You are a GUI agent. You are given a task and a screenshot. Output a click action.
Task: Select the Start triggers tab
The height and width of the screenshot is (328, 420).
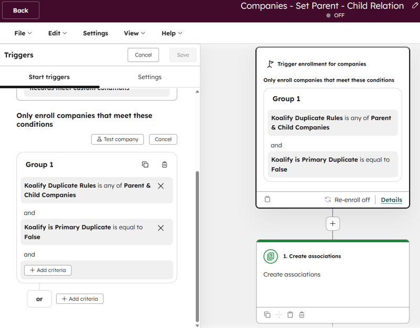49,76
